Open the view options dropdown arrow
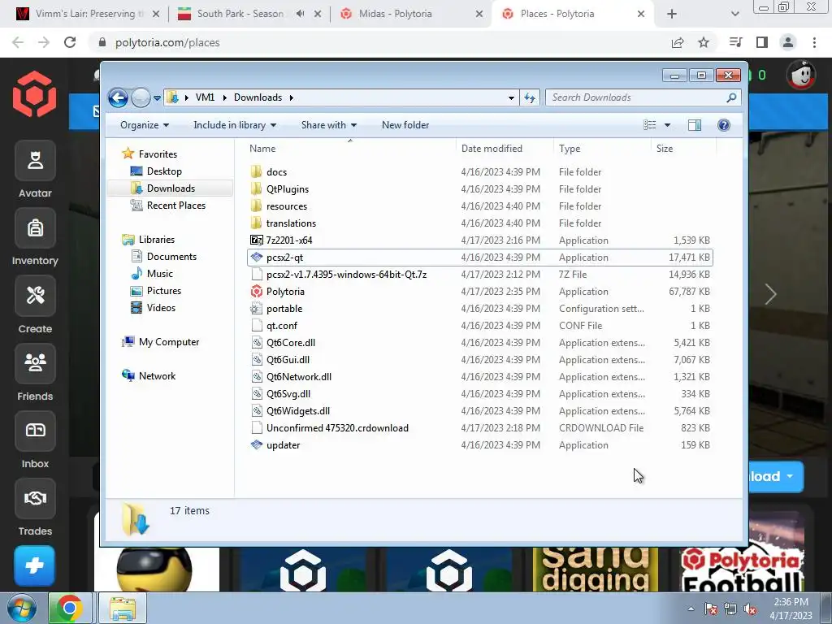The width and height of the screenshot is (832, 624). tap(668, 125)
